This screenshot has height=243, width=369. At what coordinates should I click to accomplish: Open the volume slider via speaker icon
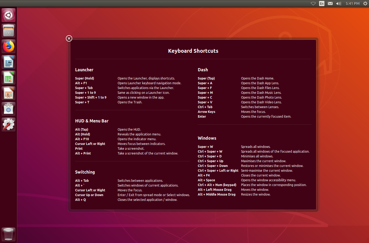tap(338, 3)
